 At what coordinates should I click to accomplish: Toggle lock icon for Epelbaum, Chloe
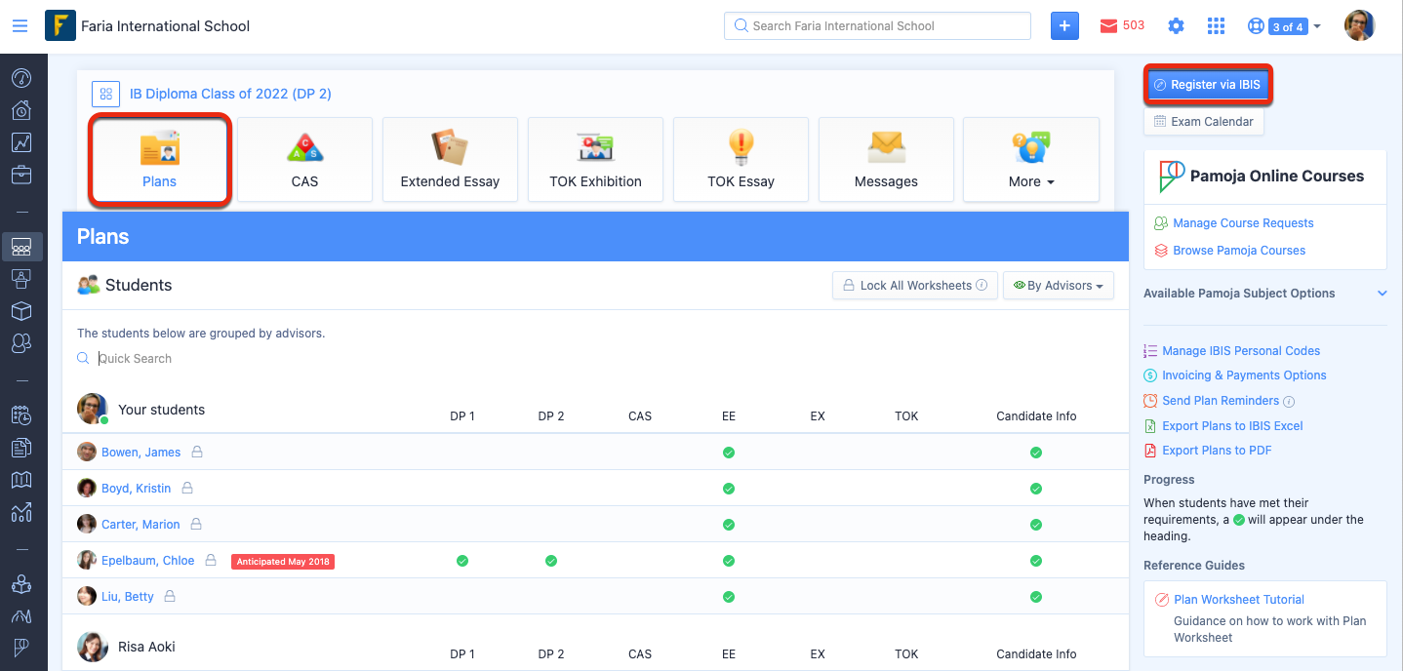(x=211, y=560)
